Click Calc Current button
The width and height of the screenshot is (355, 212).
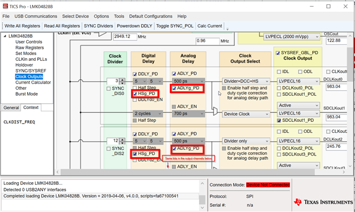[210, 26]
